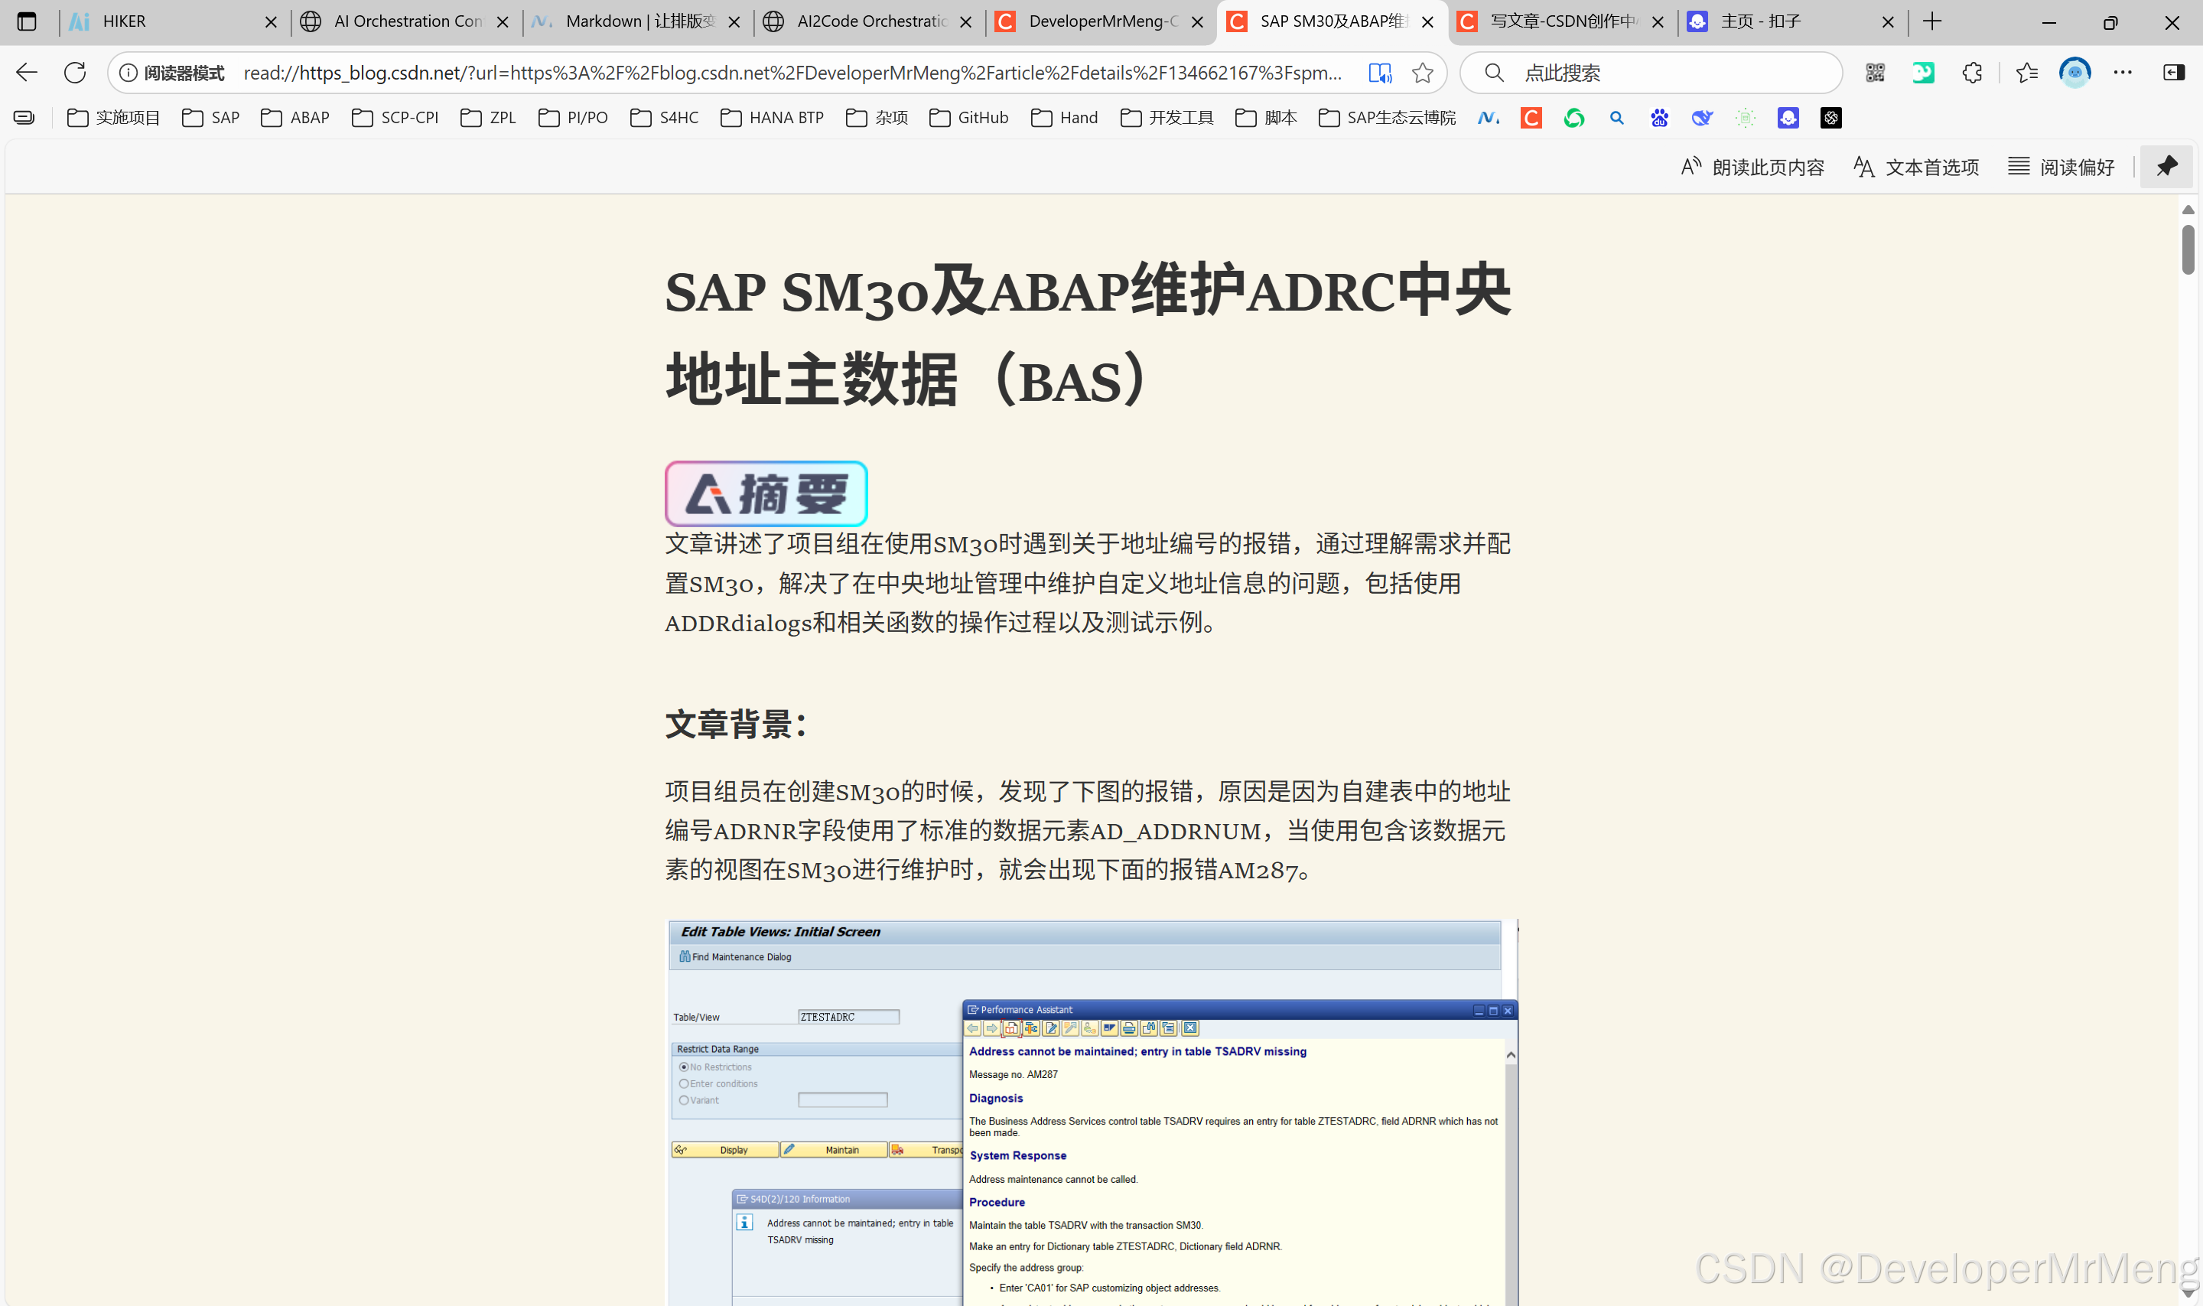Open new tab with plus icon
The width and height of the screenshot is (2203, 1306).
[x=1932, y=21]
